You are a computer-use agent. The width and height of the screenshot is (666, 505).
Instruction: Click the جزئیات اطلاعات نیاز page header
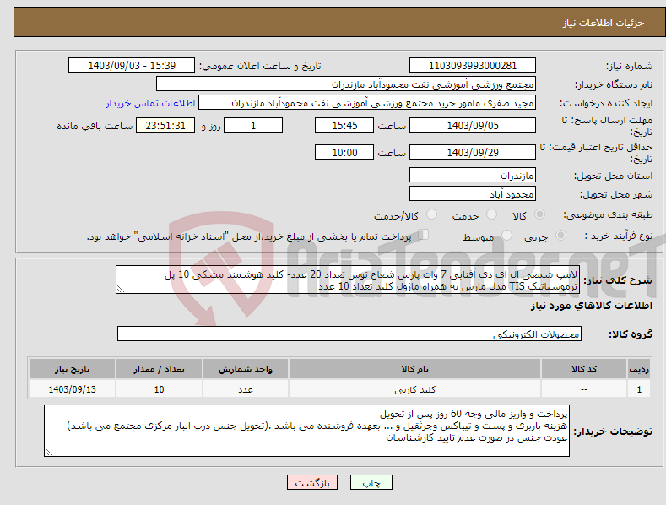pos(604,23)
